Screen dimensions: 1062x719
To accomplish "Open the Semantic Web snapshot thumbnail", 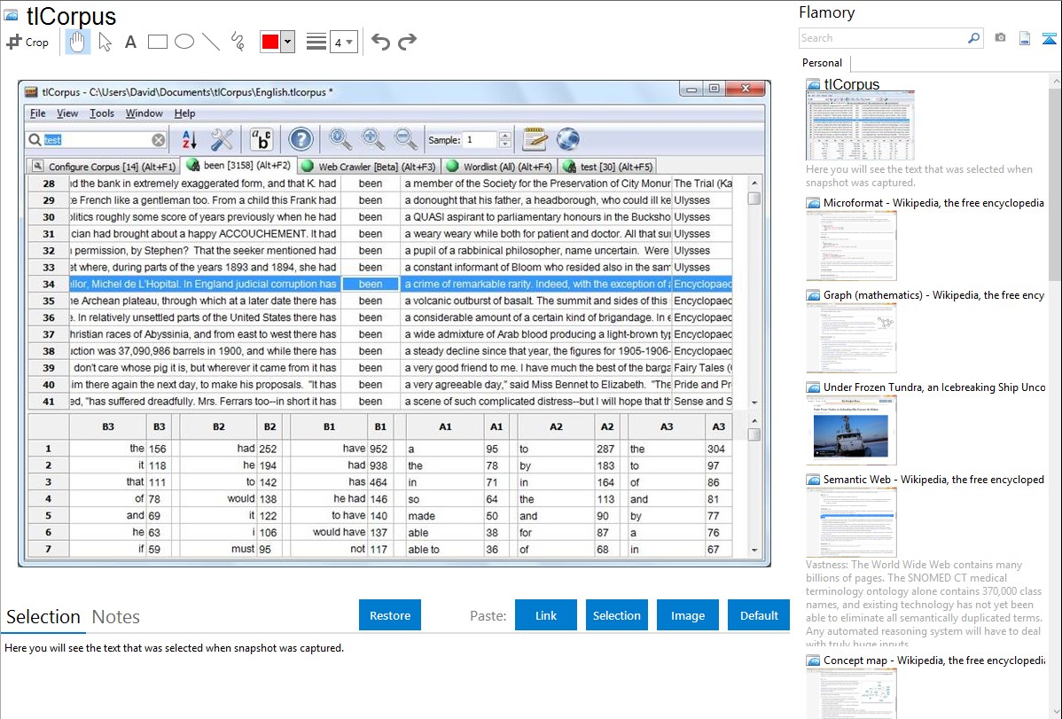I will tap(851, 521).
